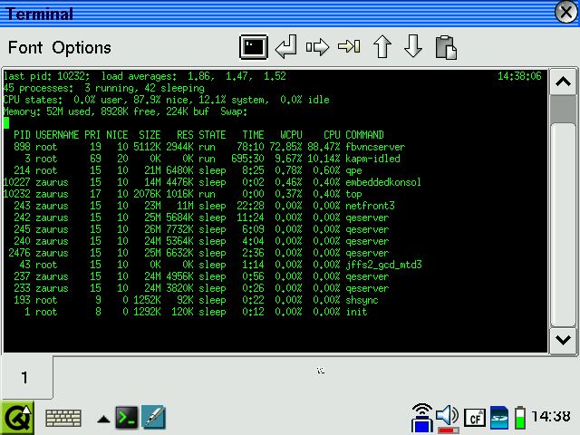
Task: Click the USERNAME column header
Action: [x=57, y=135]
